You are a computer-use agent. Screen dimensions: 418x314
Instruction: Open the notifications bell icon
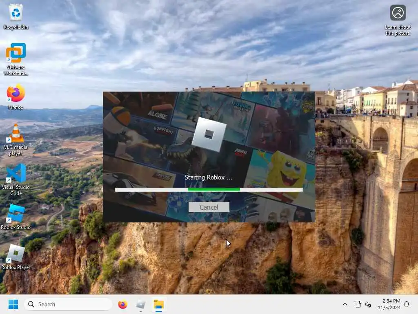click(x=407, y=304)
